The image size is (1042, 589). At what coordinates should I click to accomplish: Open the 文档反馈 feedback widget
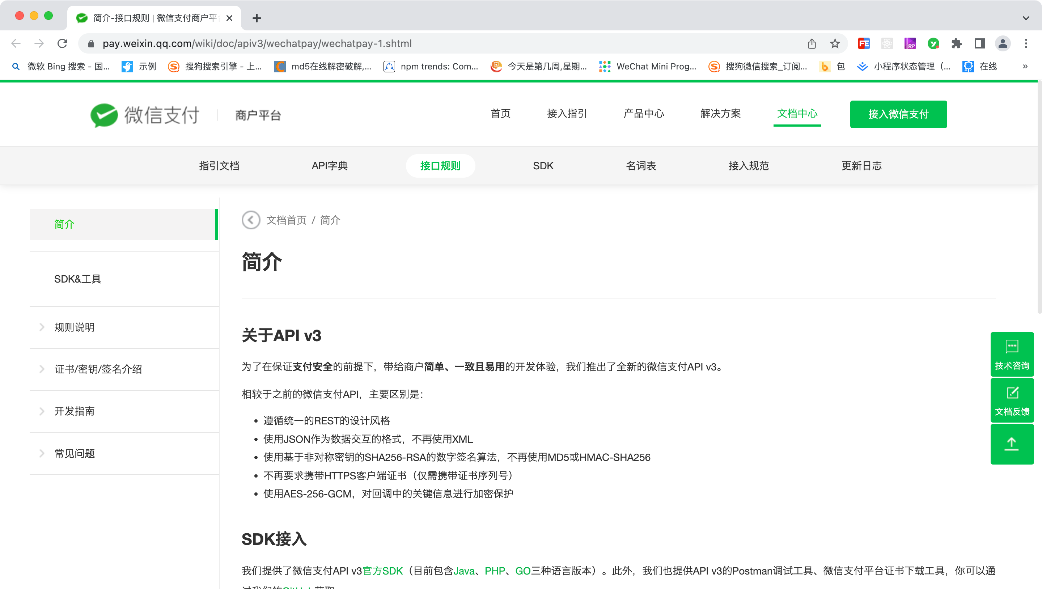click(x=1012, y=401)
